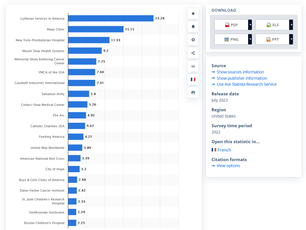Click the 3.39 value label
Image resolution: width=306 pixels, height=230 pixels.
tap(86, 158)
